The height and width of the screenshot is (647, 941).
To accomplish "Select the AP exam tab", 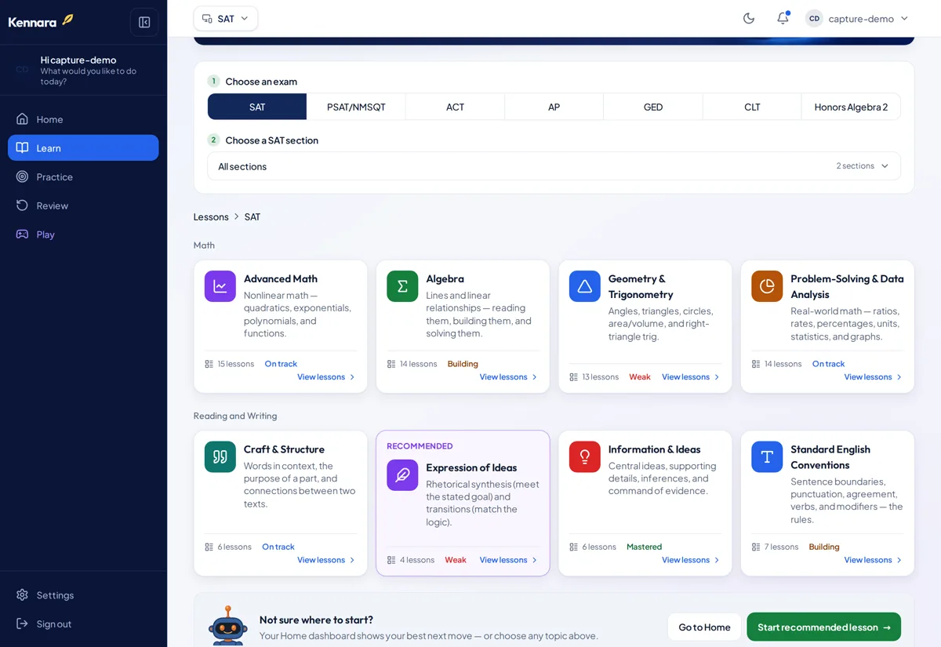I will coord(554,107).
